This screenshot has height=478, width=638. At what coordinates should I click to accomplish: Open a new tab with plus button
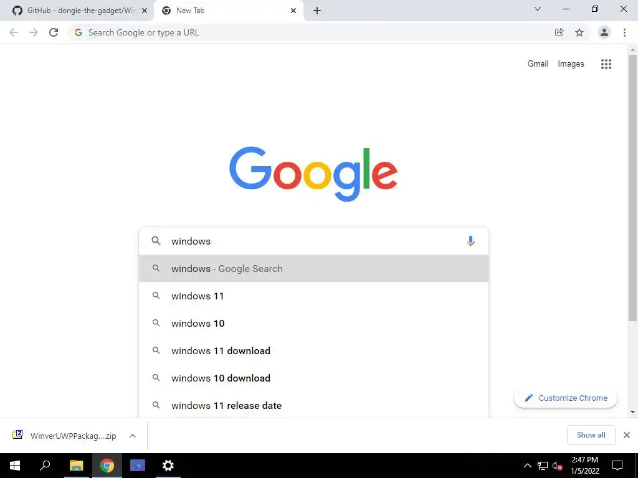click(317, 11)
